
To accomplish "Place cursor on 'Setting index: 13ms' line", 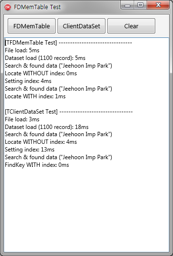I will tap(30, 150).
